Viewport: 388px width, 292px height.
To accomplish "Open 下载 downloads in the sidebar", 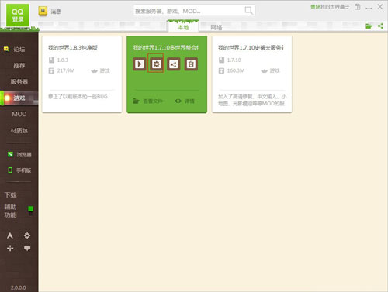I will pos(11,195).
